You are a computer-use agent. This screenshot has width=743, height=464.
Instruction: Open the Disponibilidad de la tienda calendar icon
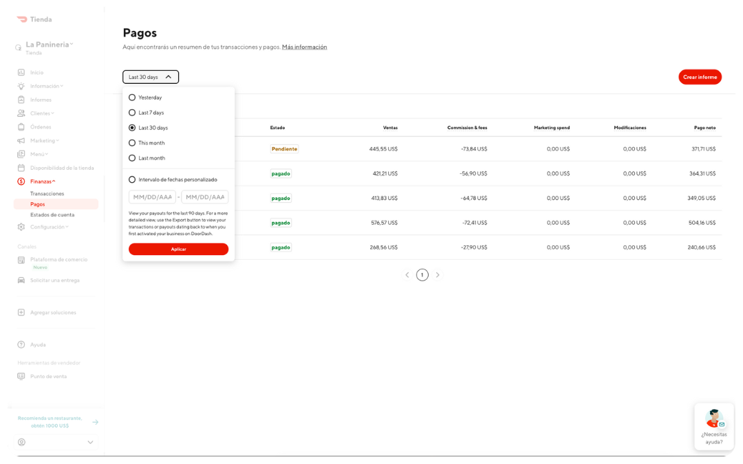tap(21, 167)
